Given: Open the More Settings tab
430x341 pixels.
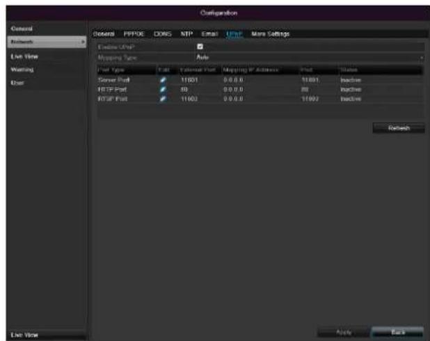Looking at the screenshot, I should (x=270, y=34).
